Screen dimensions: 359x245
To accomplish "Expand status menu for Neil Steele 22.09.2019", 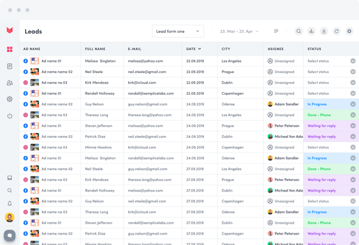I will (353, 72).
